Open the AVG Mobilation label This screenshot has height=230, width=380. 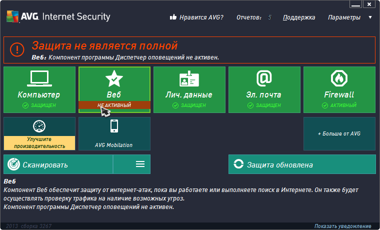113,145
